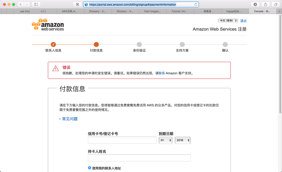Click the grey 确认 step circle
Image resolution: width=282 pixels, height=172 pixels.
(225, 44)
